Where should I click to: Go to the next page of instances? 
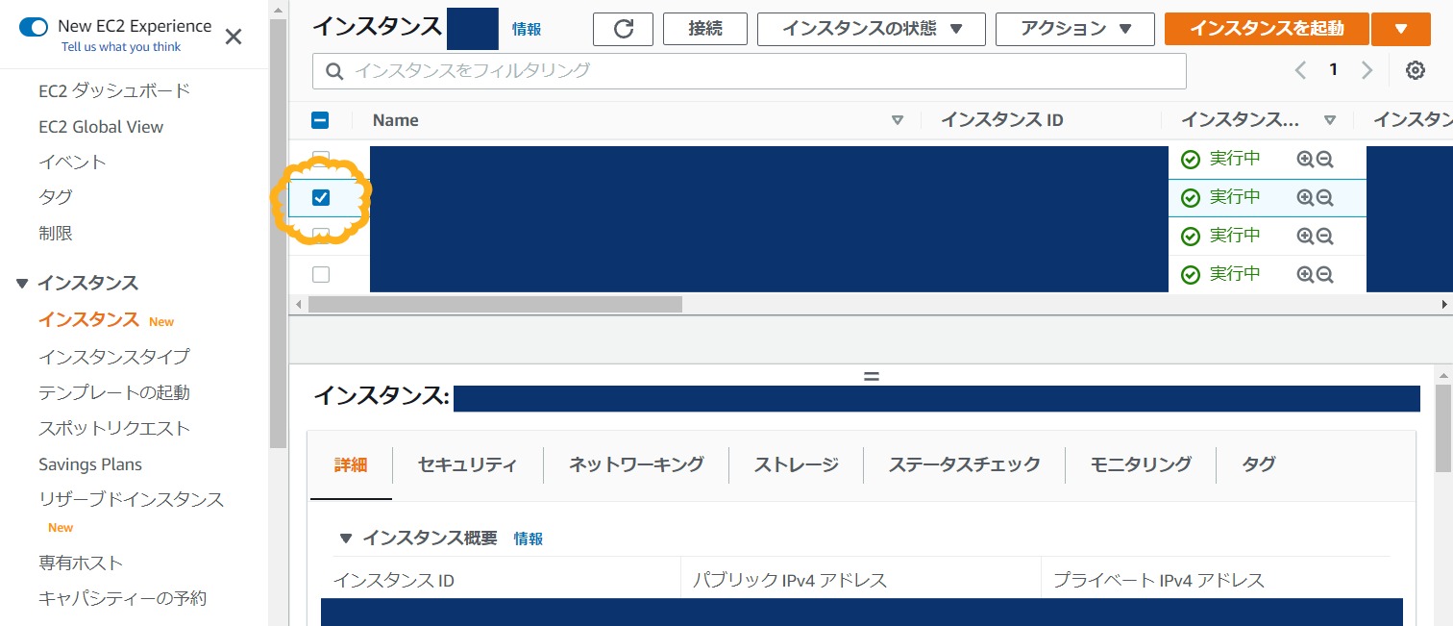1367,69
